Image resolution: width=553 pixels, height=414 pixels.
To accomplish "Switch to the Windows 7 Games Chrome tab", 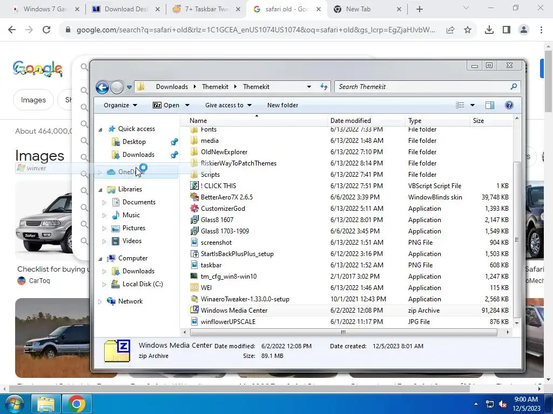I will (x=46, y=9).
